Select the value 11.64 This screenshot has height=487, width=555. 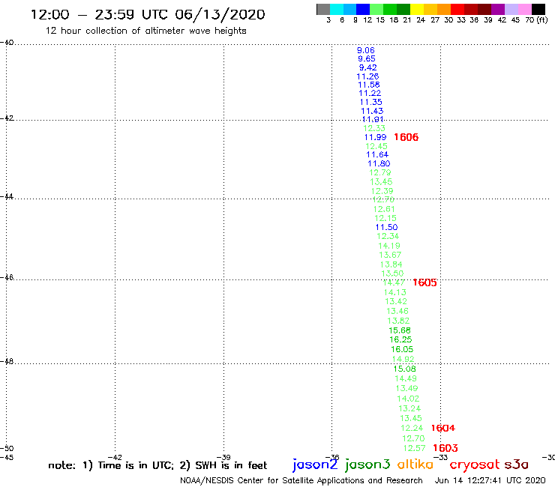pos(377,154)
